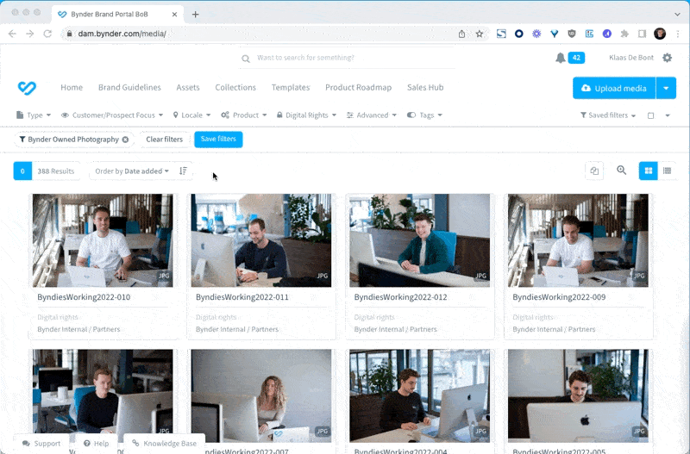Open Sales Hub
The image size is (690, 454).
point(425,88)
